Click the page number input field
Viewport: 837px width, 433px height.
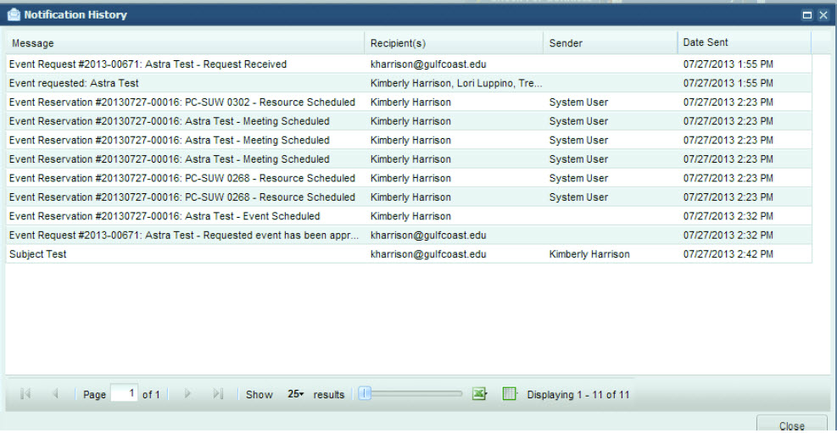[x=125, y=394]
